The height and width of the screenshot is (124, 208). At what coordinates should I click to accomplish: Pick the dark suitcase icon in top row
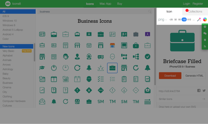[136, 34]
